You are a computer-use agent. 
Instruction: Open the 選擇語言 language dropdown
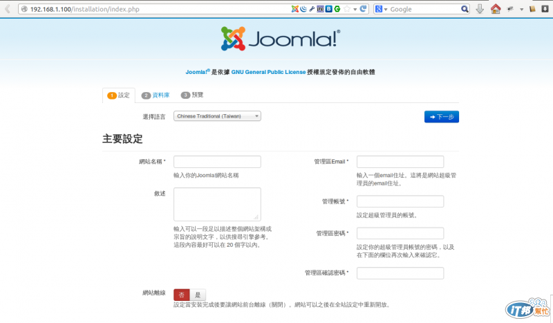[x=217, y=116]
